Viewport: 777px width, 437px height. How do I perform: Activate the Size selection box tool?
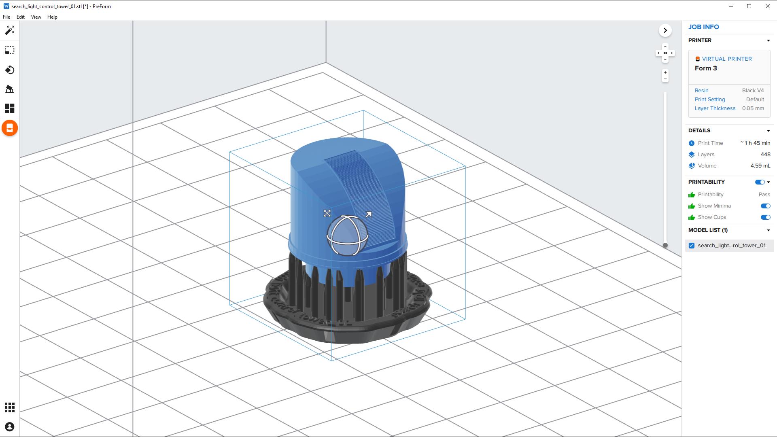tap(10, 50)
